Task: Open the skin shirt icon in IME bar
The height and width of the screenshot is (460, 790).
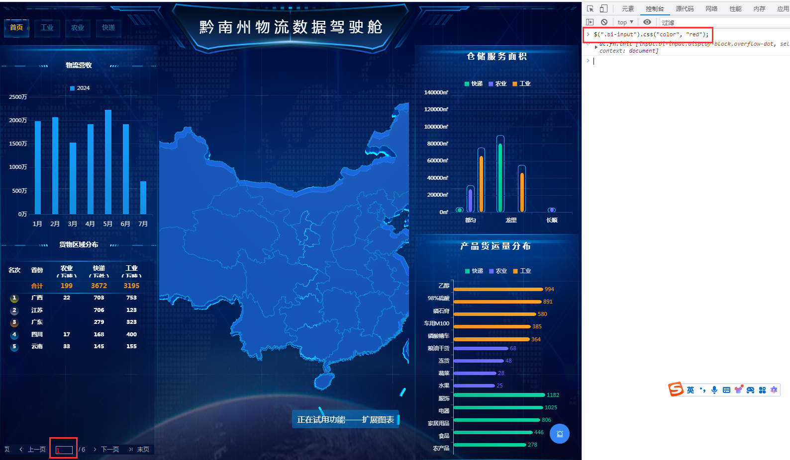Action: pos(738,389)
